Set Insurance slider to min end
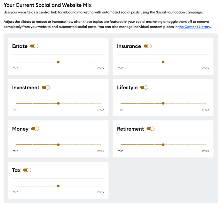The image size is (220, 205). (x=121, y=62)
